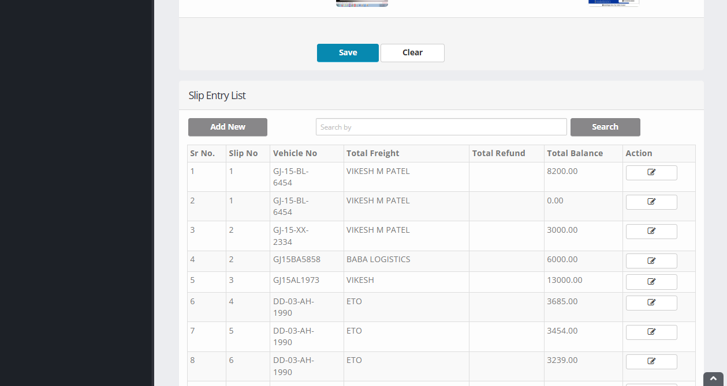Click the left image thumbnail above Save
The width and height of the screenshot is (727, 386).
click(x=362, y=3)
